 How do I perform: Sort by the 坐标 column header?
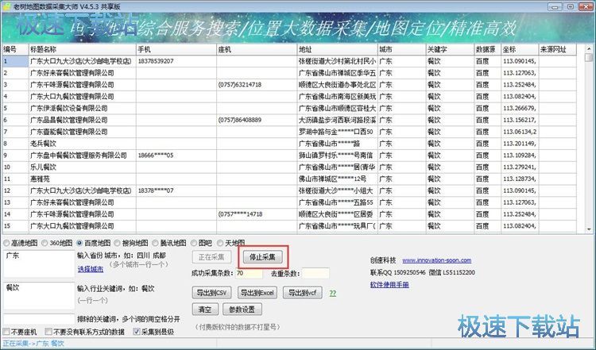(520, 49)
